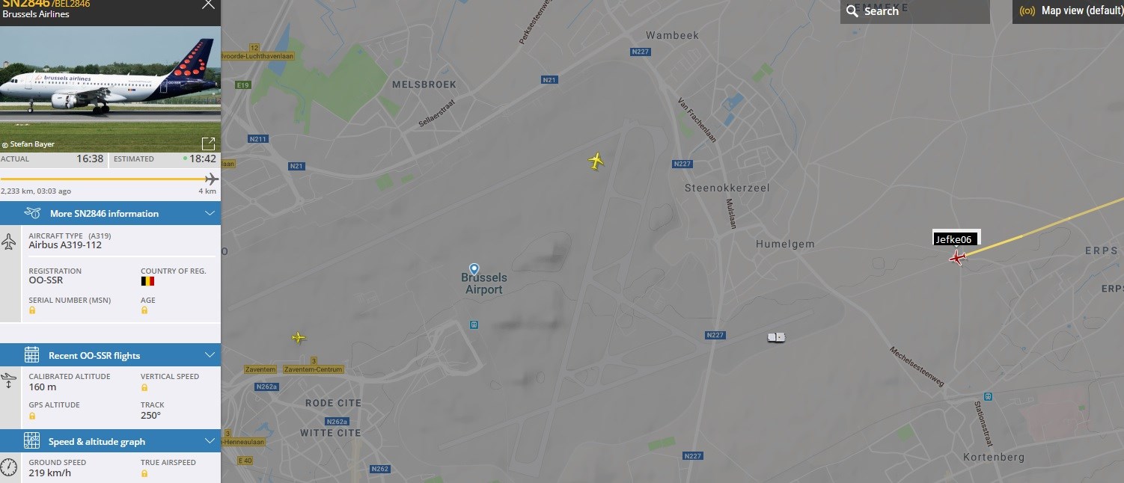Screen dimensions: 1124x483
Task: Click the magnifier Search icon
Action: point(852,11)
